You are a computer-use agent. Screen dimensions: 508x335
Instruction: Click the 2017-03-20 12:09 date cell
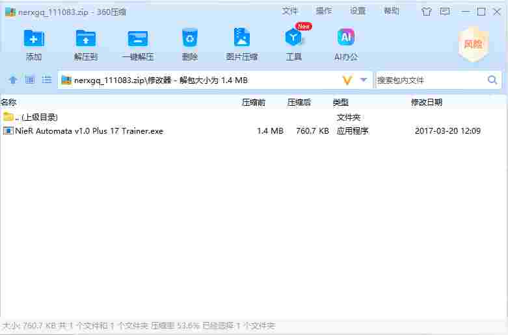click(x=448, y=131)
